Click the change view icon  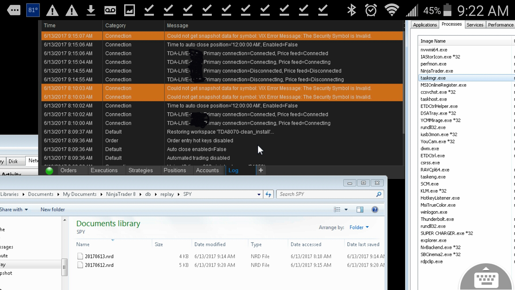337,210
